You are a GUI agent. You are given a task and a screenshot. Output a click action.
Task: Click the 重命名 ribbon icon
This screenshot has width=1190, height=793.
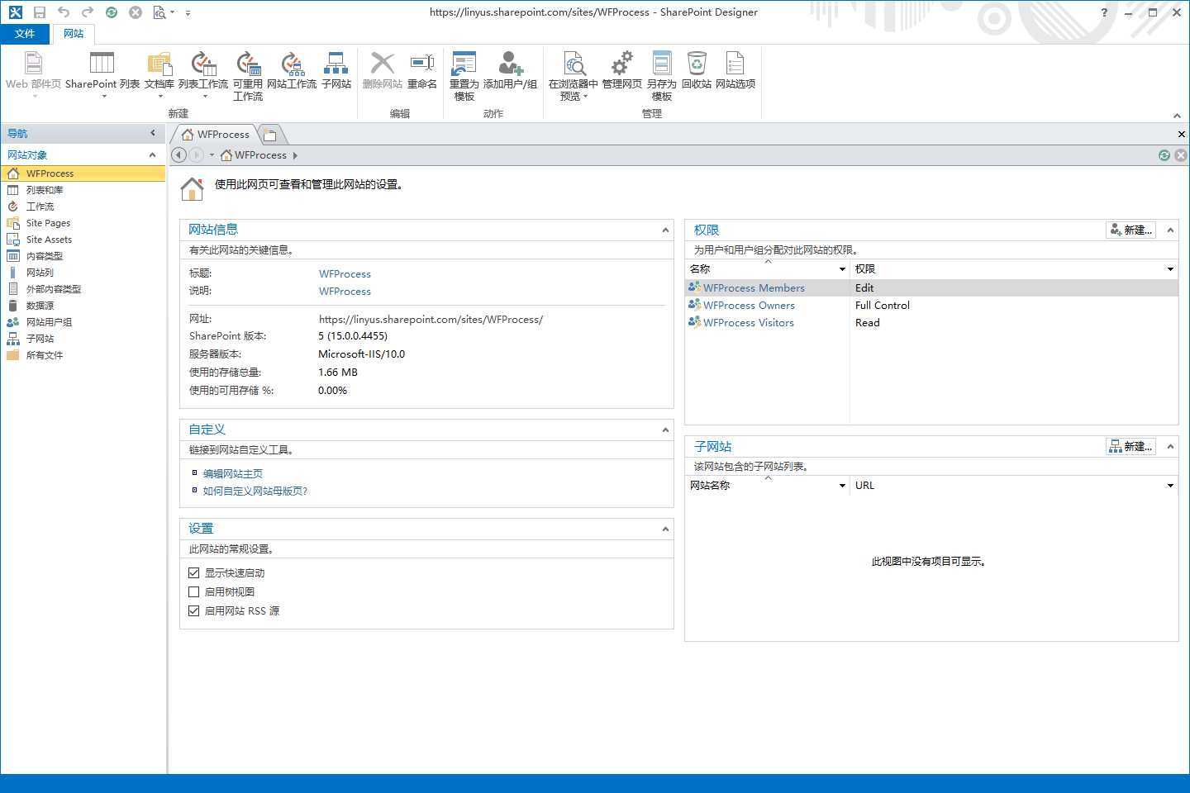pyautogui.click(x=422, y=70)
